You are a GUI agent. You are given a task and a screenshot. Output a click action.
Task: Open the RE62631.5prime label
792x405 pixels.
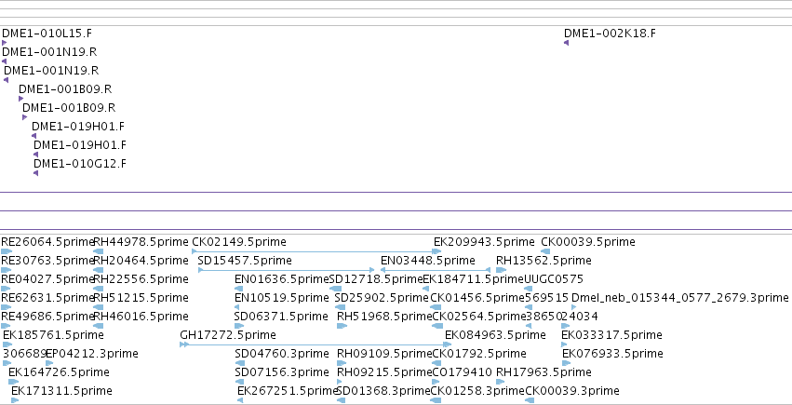coord(47,298)
